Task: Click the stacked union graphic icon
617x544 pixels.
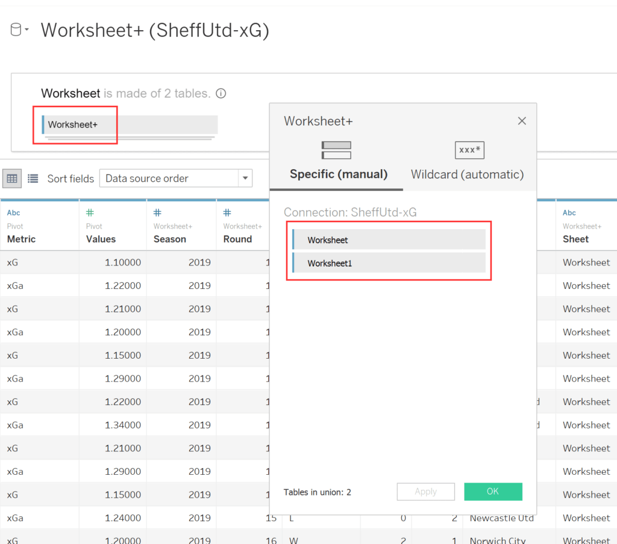Action: [336, 150]
